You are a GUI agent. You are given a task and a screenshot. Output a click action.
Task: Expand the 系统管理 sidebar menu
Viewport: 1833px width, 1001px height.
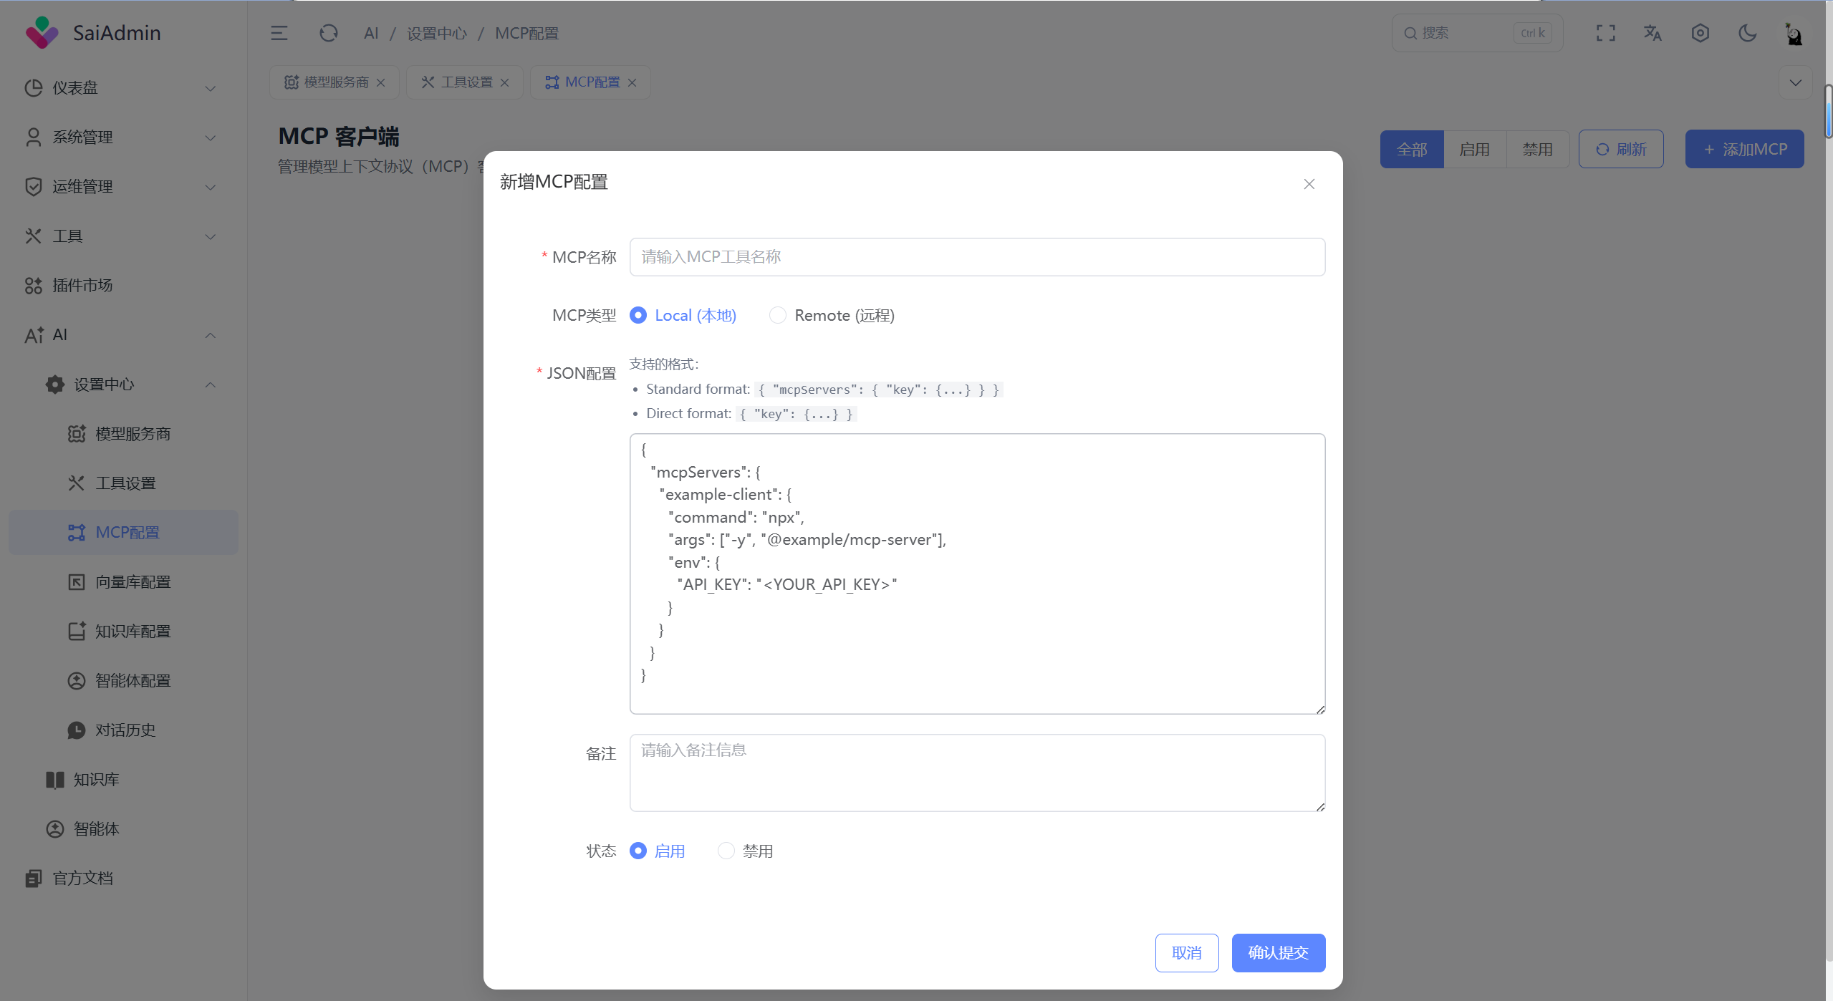[x=120, y=137]
